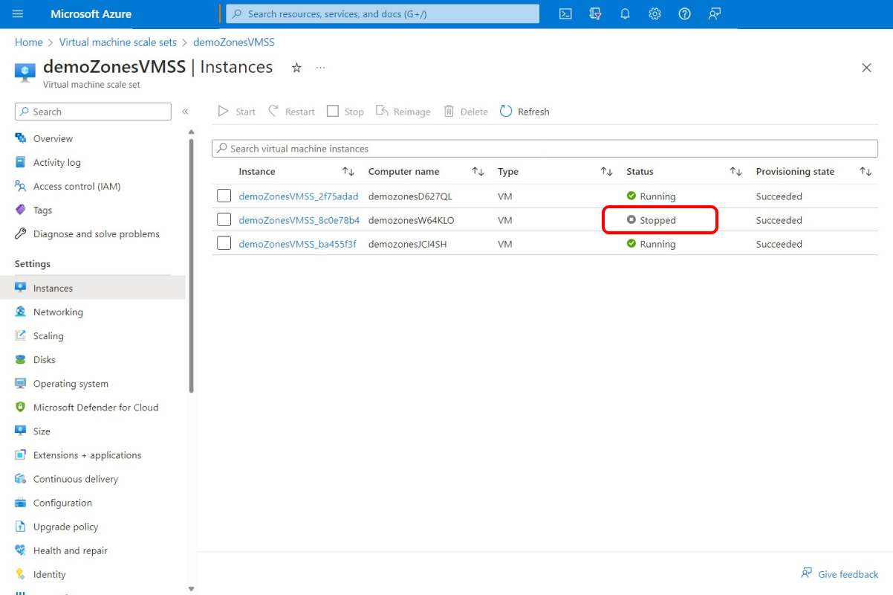Open the help menu

pos(684,13)
